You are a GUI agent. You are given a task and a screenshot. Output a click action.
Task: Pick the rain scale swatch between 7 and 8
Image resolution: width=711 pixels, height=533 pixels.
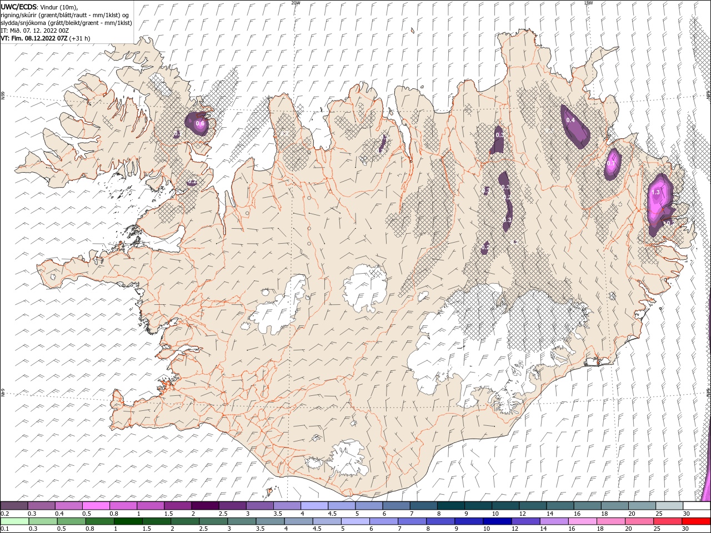tap(412, 521)
